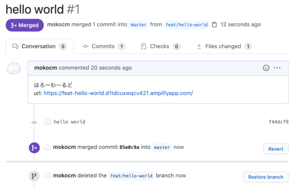Switch to the Files changed tab

click(224, 46)
